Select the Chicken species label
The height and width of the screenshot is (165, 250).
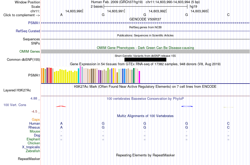(34, 143)
